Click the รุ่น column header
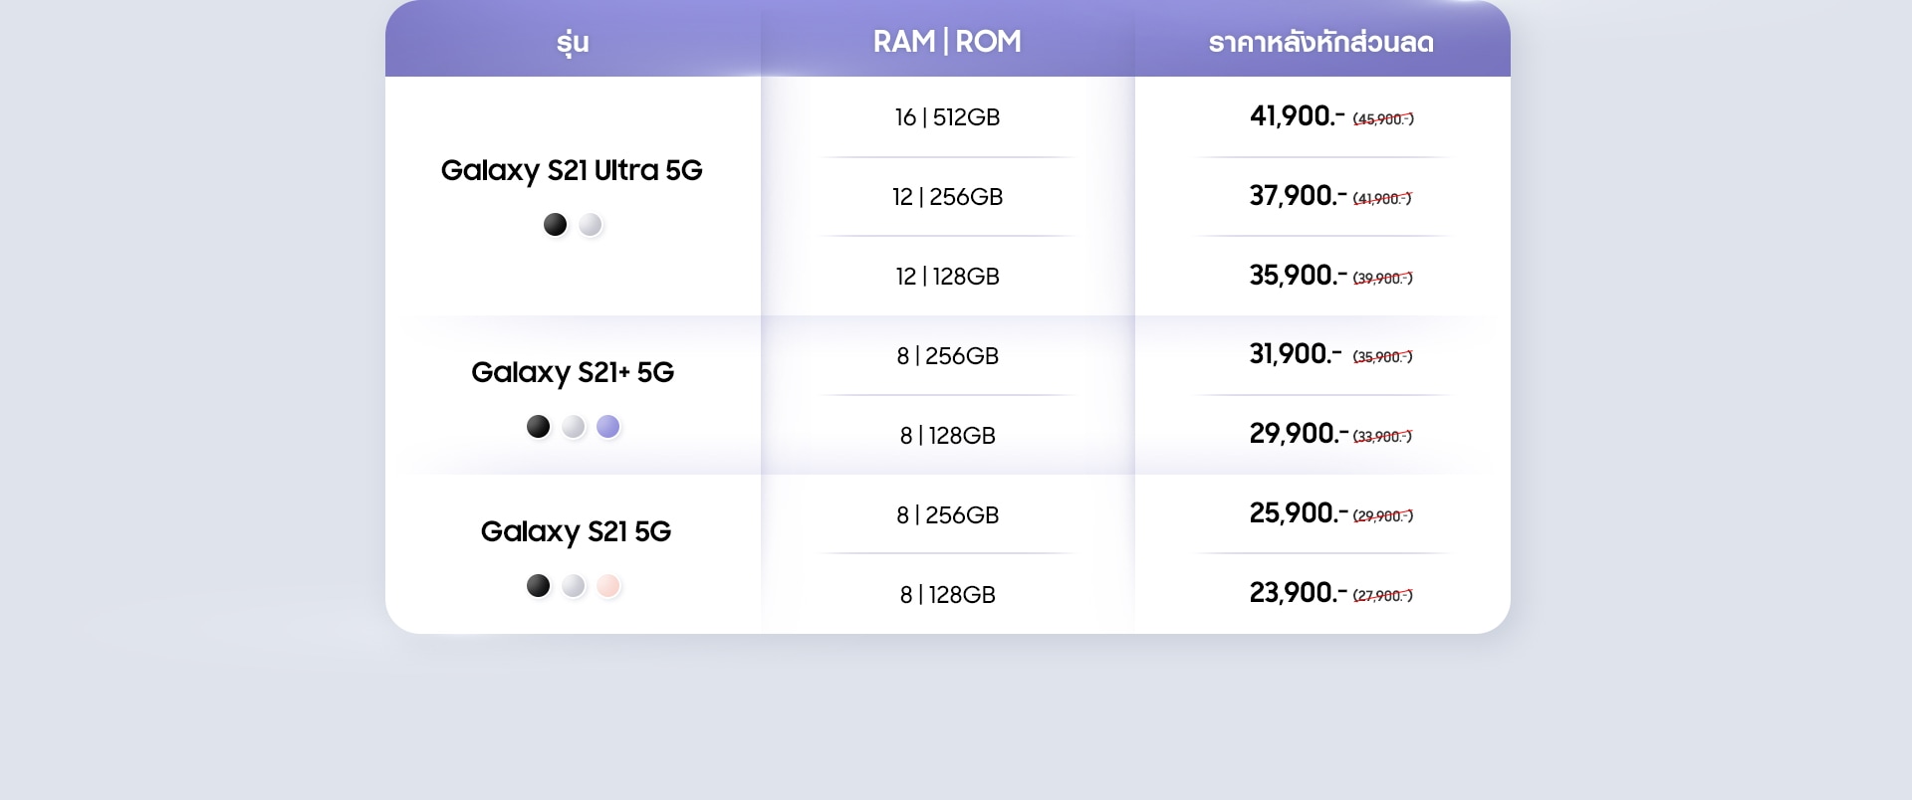The height and width of the screenshot is (800, 1912). [573, 42]
